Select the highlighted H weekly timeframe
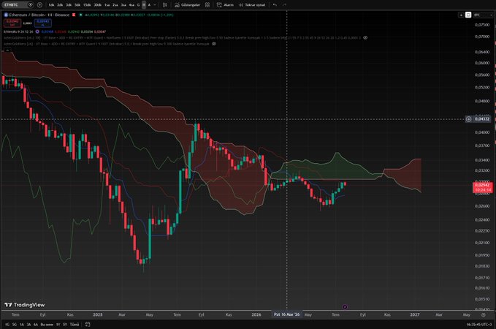Viewport: 496px width, 329px height. point(144,5)
